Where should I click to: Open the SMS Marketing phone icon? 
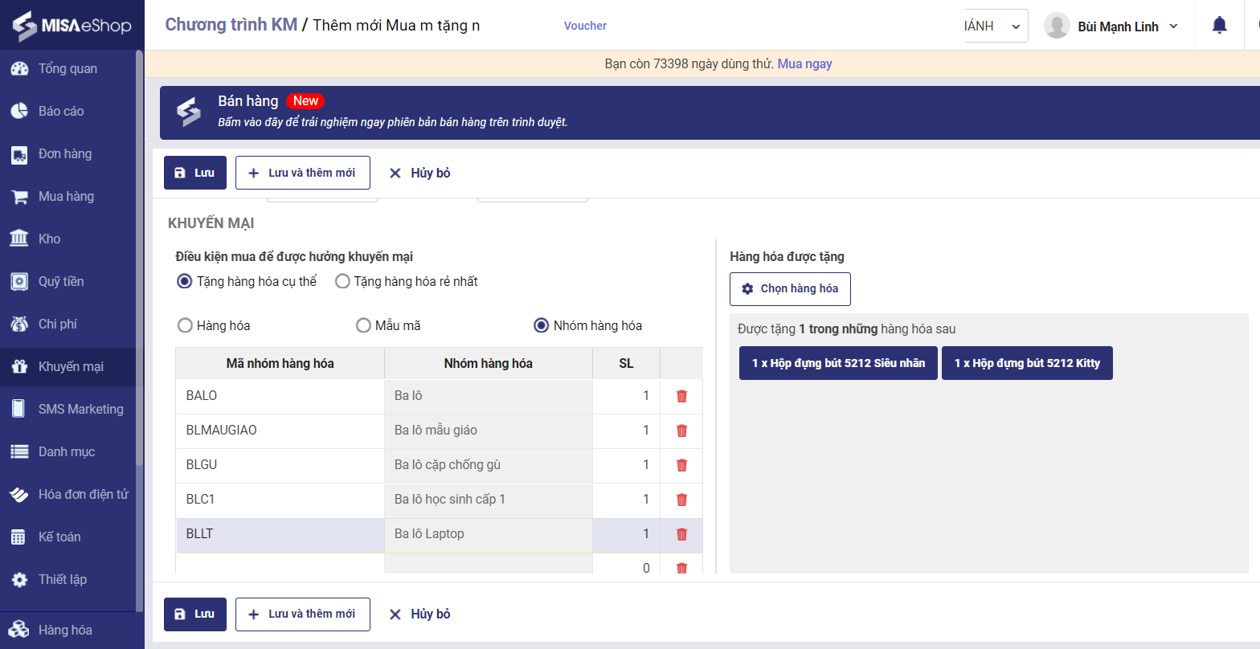coord(19,409)
